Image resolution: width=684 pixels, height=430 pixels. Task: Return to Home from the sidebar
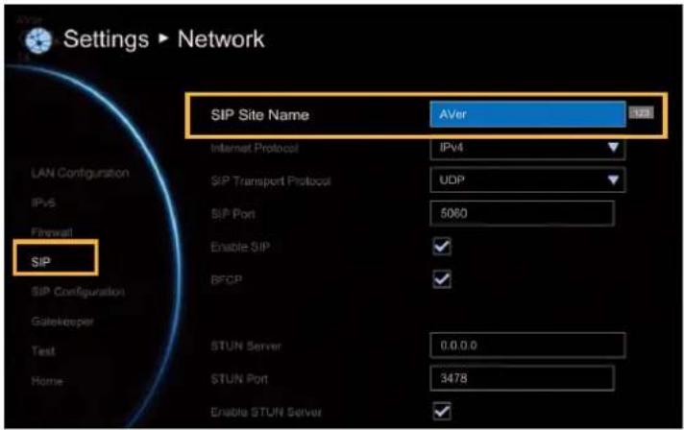coord(47,381)
